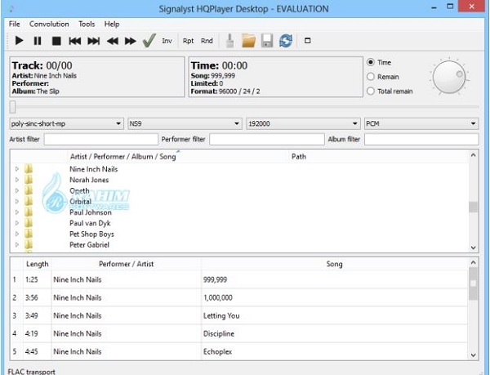Open the folder icon in toolbar
490x375 pixels.
[x=249, y=41]
